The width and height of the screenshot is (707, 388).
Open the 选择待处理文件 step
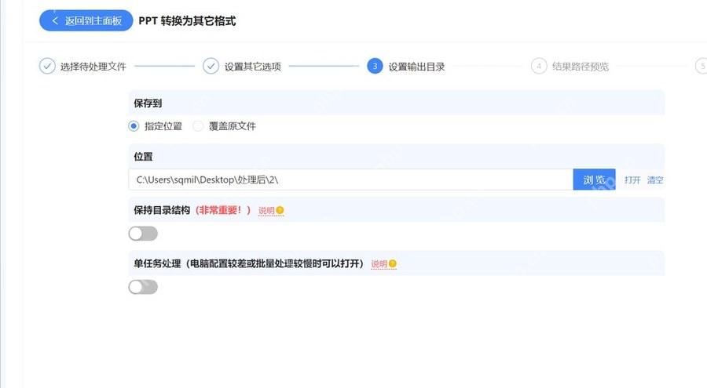coord(93,67)
